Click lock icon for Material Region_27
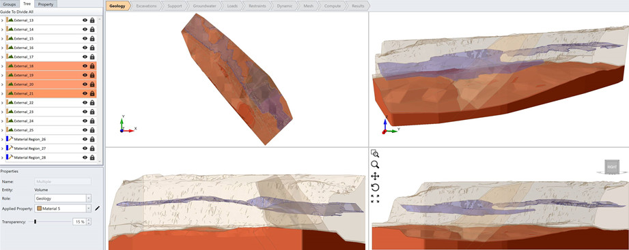Image resolution: width=629 pixels, height=250 pixels. pyautogui.click(x=92, y=149)
